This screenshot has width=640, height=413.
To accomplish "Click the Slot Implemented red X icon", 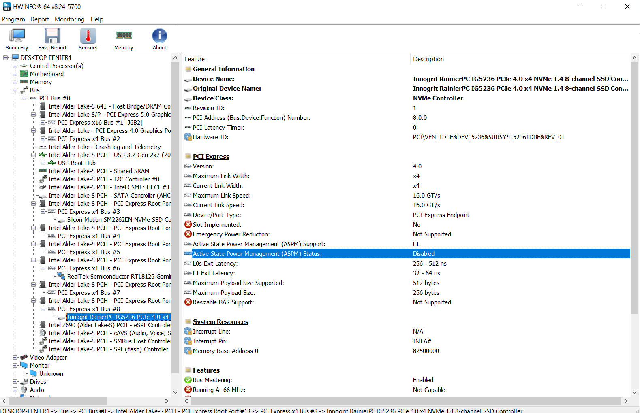I will coord(188,224).
